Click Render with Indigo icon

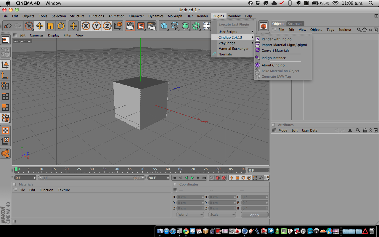(x=257, y=39)
